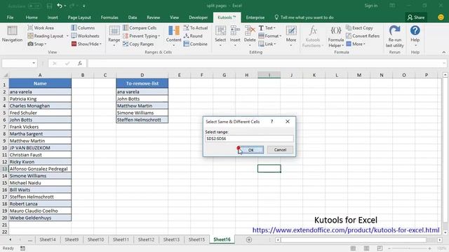Select the To-remove-list header cell

tap(142, 83)
